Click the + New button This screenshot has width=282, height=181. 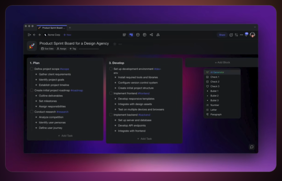click(x=67, y=35)
